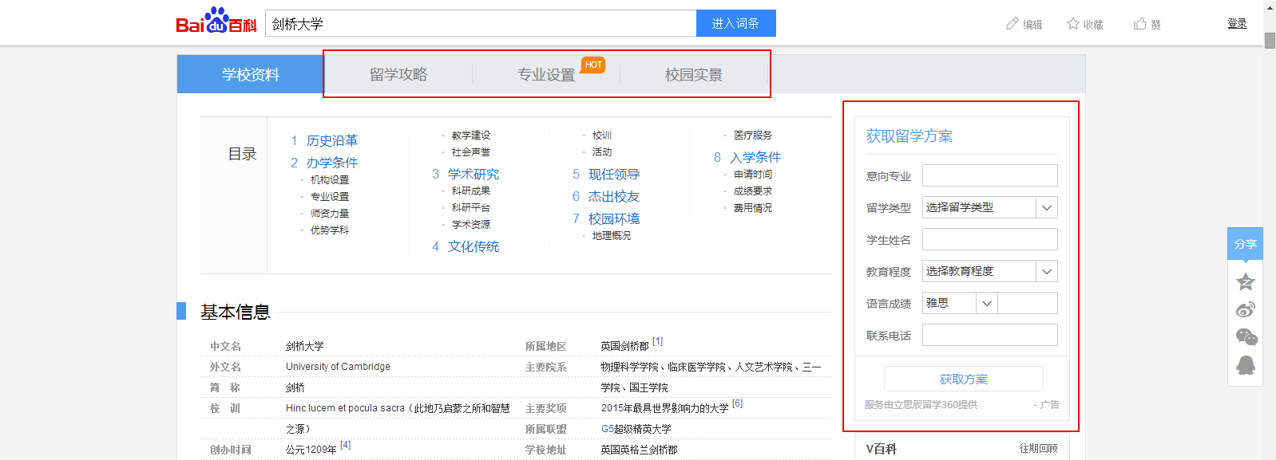
Task: Jump to 文化传统 section
Action: tap(474, 246)
